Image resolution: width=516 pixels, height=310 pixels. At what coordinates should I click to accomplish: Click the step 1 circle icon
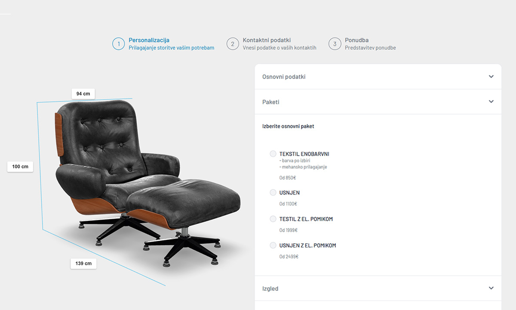coord(119,44)
